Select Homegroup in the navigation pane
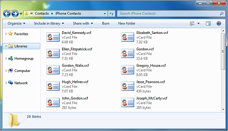 click(24, 58)
